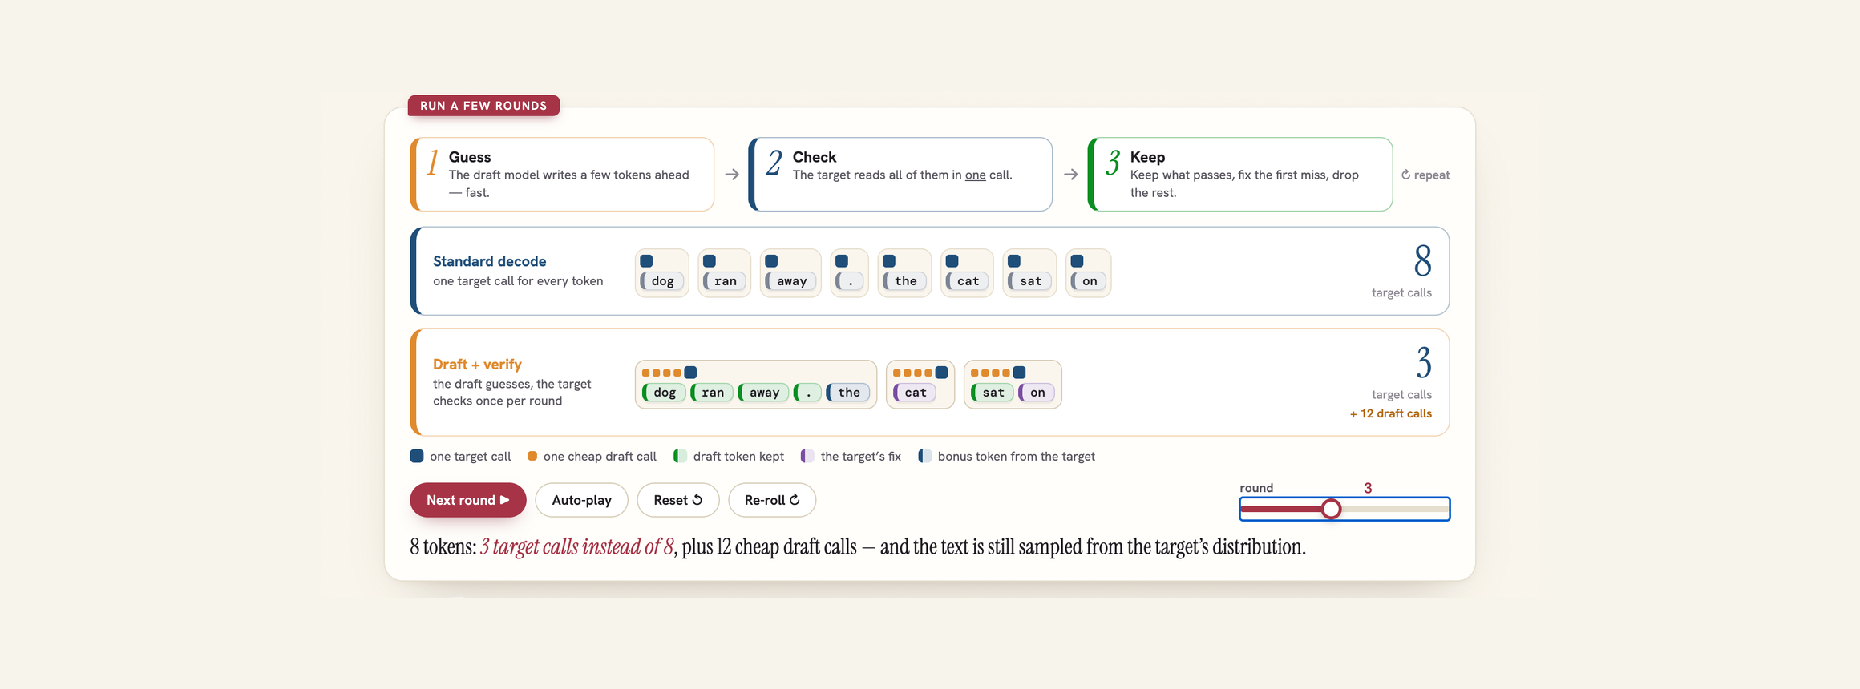
Task: Click the 'one cheap draft call' legend dot
Action: tap(532, 456)
